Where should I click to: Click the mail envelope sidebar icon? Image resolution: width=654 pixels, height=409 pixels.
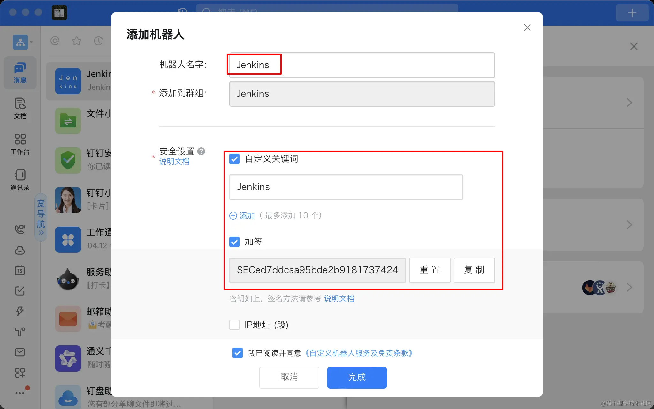pos(20,352)
